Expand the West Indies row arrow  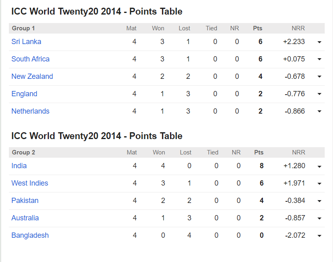[319, 184]
